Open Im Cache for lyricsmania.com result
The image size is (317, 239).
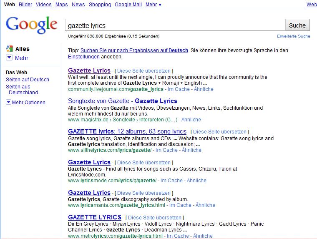(x=180, y=205)
